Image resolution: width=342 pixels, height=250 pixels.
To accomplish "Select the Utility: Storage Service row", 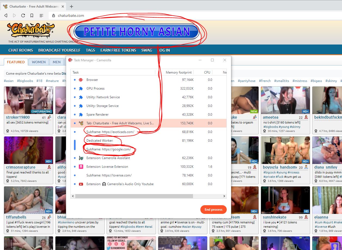I will [x=148, y=106].
